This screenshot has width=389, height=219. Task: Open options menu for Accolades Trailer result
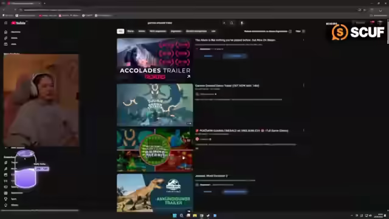point(303,40)
